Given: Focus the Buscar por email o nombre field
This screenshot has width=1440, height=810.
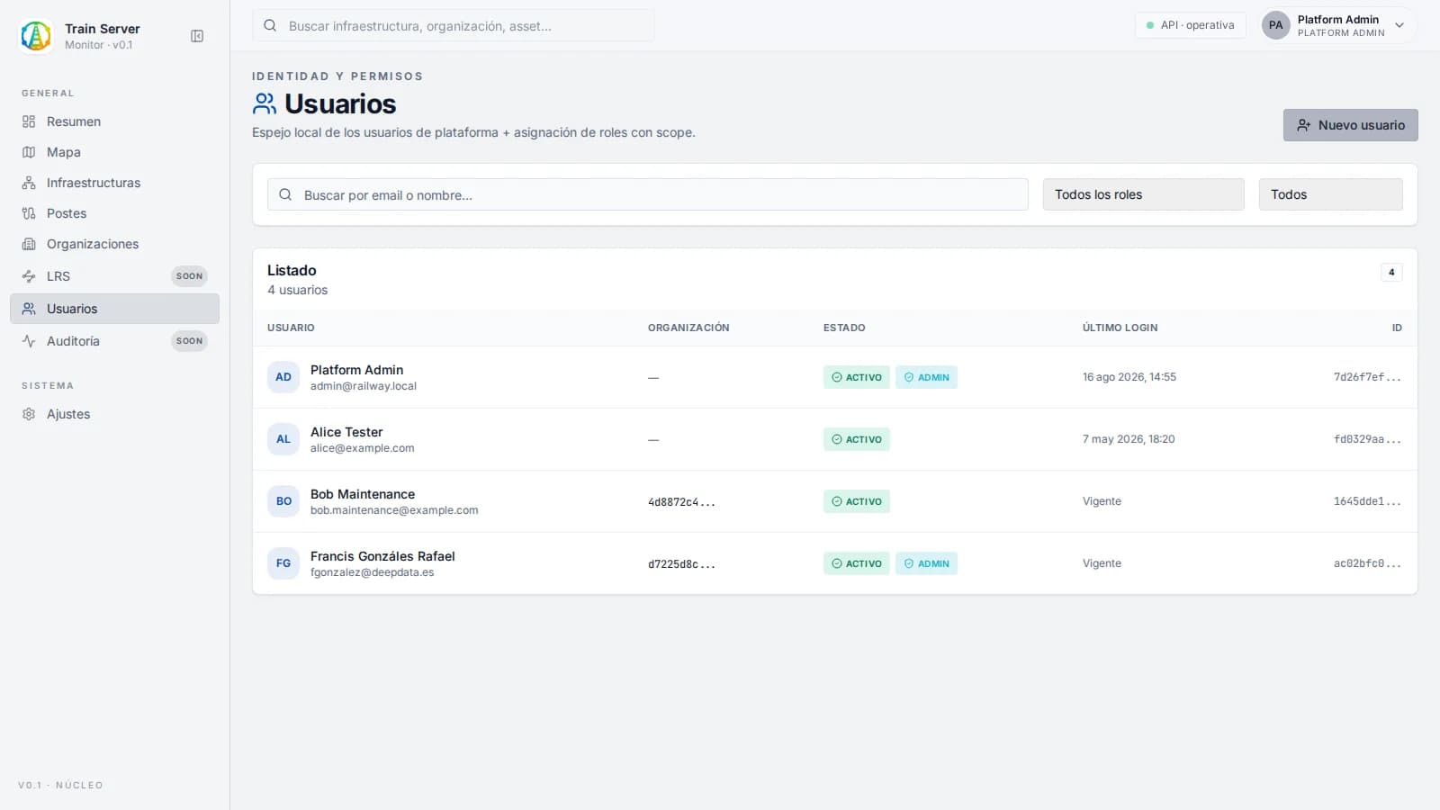Looking at the screenshot, I should (648, 194).
